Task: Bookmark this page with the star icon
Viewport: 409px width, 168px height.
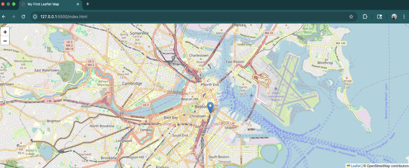Action: pos(351,17)
